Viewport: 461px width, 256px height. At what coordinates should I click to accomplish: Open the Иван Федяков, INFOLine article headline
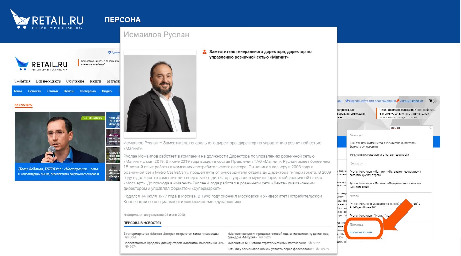(60, 169)
